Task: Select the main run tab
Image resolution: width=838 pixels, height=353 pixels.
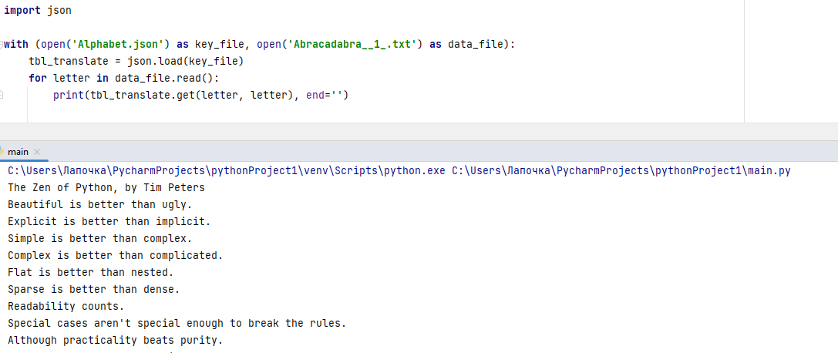Action: 20,152
